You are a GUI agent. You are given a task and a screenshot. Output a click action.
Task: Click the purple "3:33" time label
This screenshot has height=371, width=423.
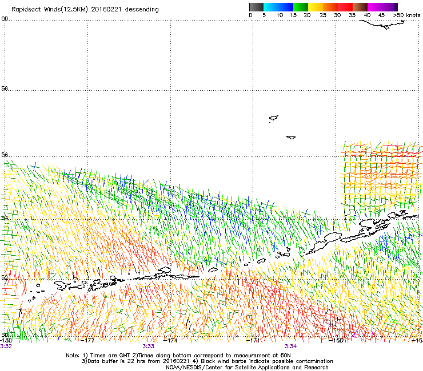[149, 346]
